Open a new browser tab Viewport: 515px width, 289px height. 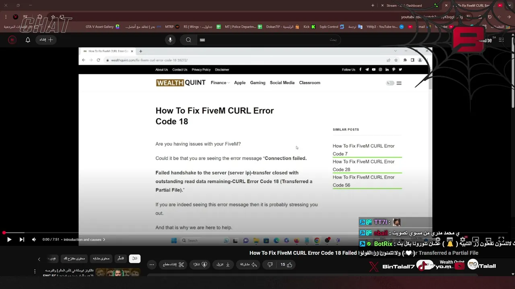373,6
